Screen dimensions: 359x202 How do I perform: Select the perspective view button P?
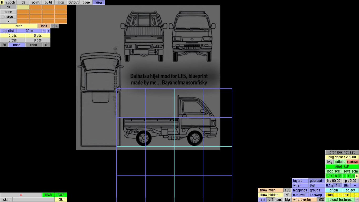327,176
